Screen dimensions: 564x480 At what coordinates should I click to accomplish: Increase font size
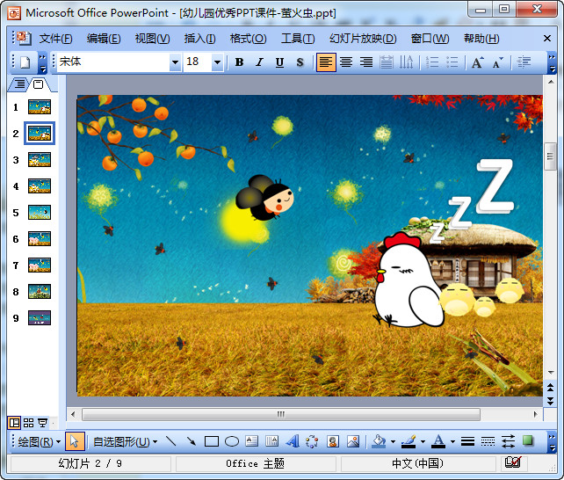[478, 62]
